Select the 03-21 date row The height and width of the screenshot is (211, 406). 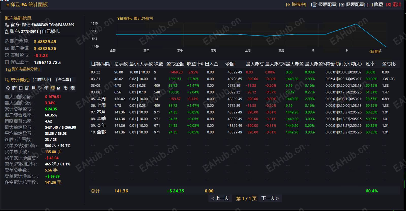[x=245, y=79]
